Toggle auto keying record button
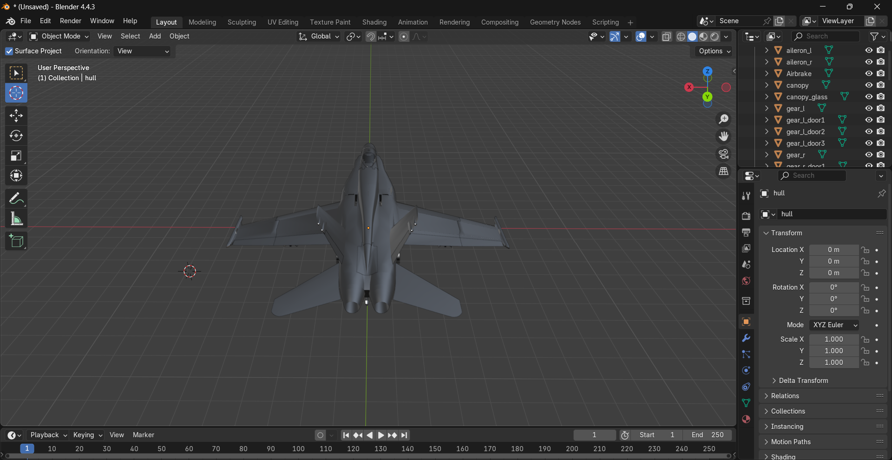The width and height of the screenshot is (892, 460). click(x=320, y=435)
